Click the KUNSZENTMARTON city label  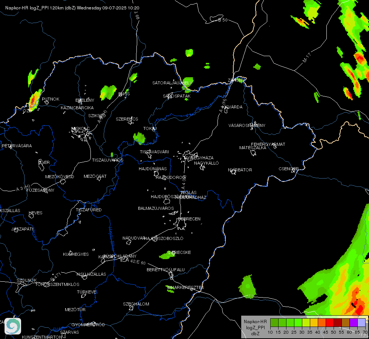(42, 337)
